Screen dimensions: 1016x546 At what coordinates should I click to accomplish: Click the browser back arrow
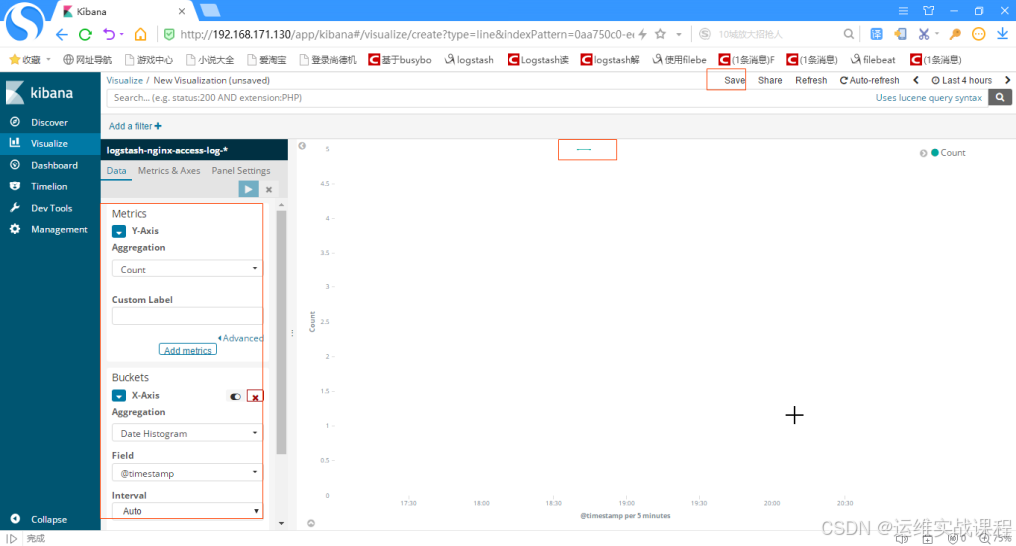[62, 34]
